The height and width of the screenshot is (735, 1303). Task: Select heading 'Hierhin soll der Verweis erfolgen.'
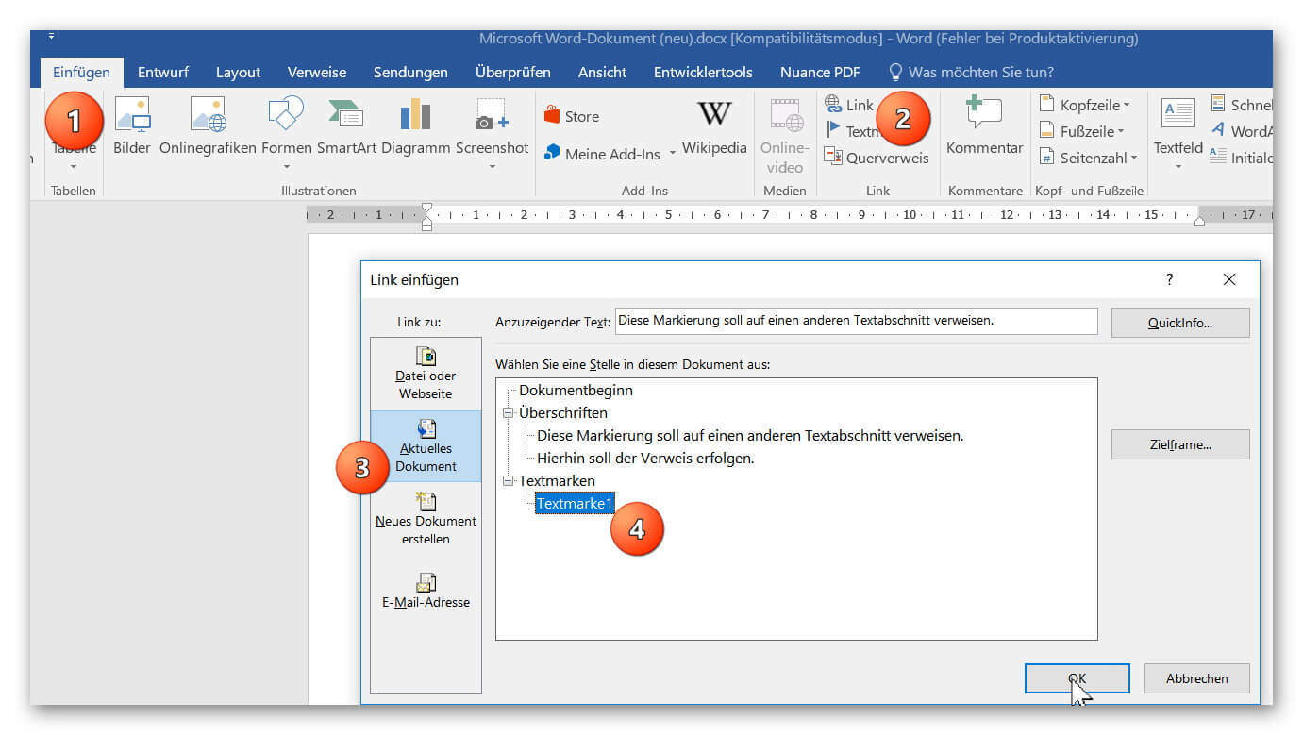coord(645,458)
